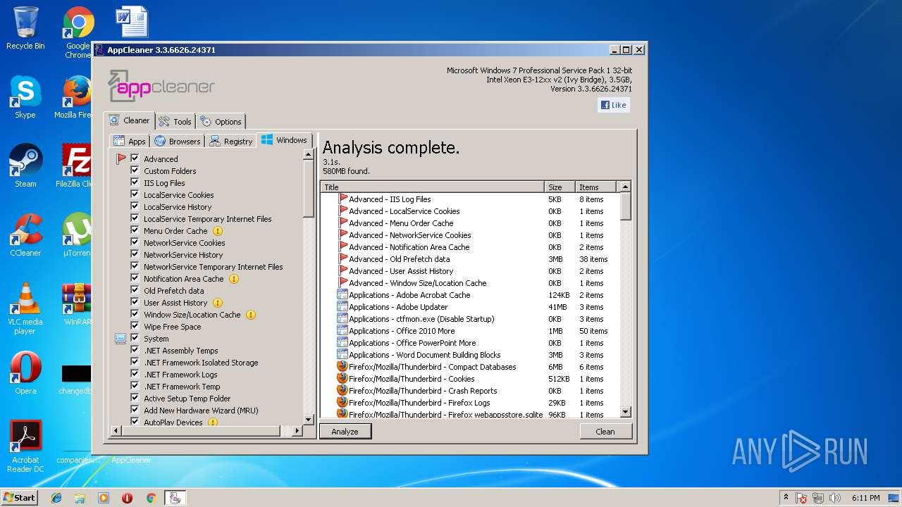Image resolution: width=902 pixels, height=507 pixels.
Task: Click the taskbar clock showing 6:11 PM
Action: (x=865, y=498)
